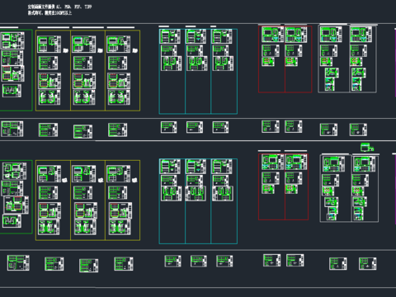The height and width of the screenshot is (297, 396).
Task: Select bottom sheet of first column in upper yellow frame
Action: (x=49, y=97)
